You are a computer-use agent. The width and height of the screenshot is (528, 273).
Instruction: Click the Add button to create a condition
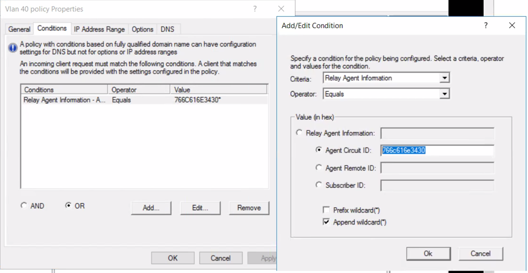tap(151, 208)
